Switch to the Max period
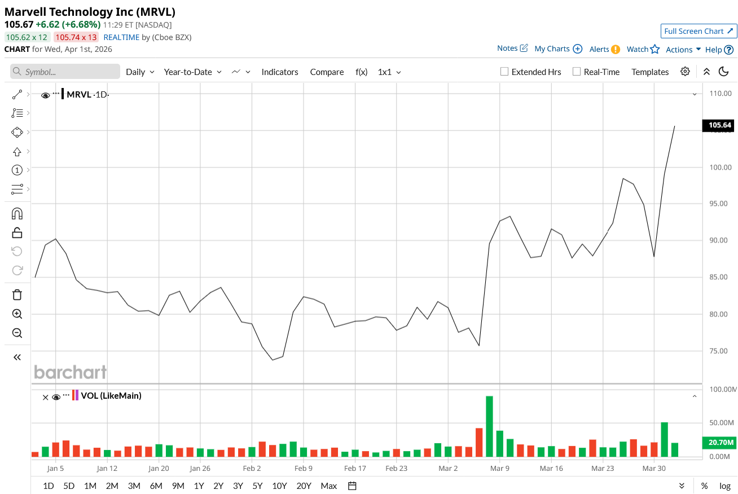This screenshot has width=738, height=494. pos(328,486)
